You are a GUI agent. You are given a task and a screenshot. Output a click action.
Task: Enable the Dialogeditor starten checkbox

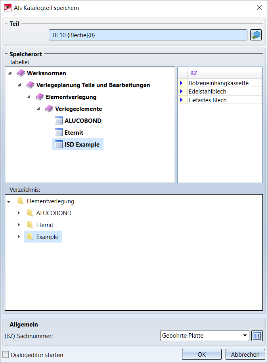6,355
